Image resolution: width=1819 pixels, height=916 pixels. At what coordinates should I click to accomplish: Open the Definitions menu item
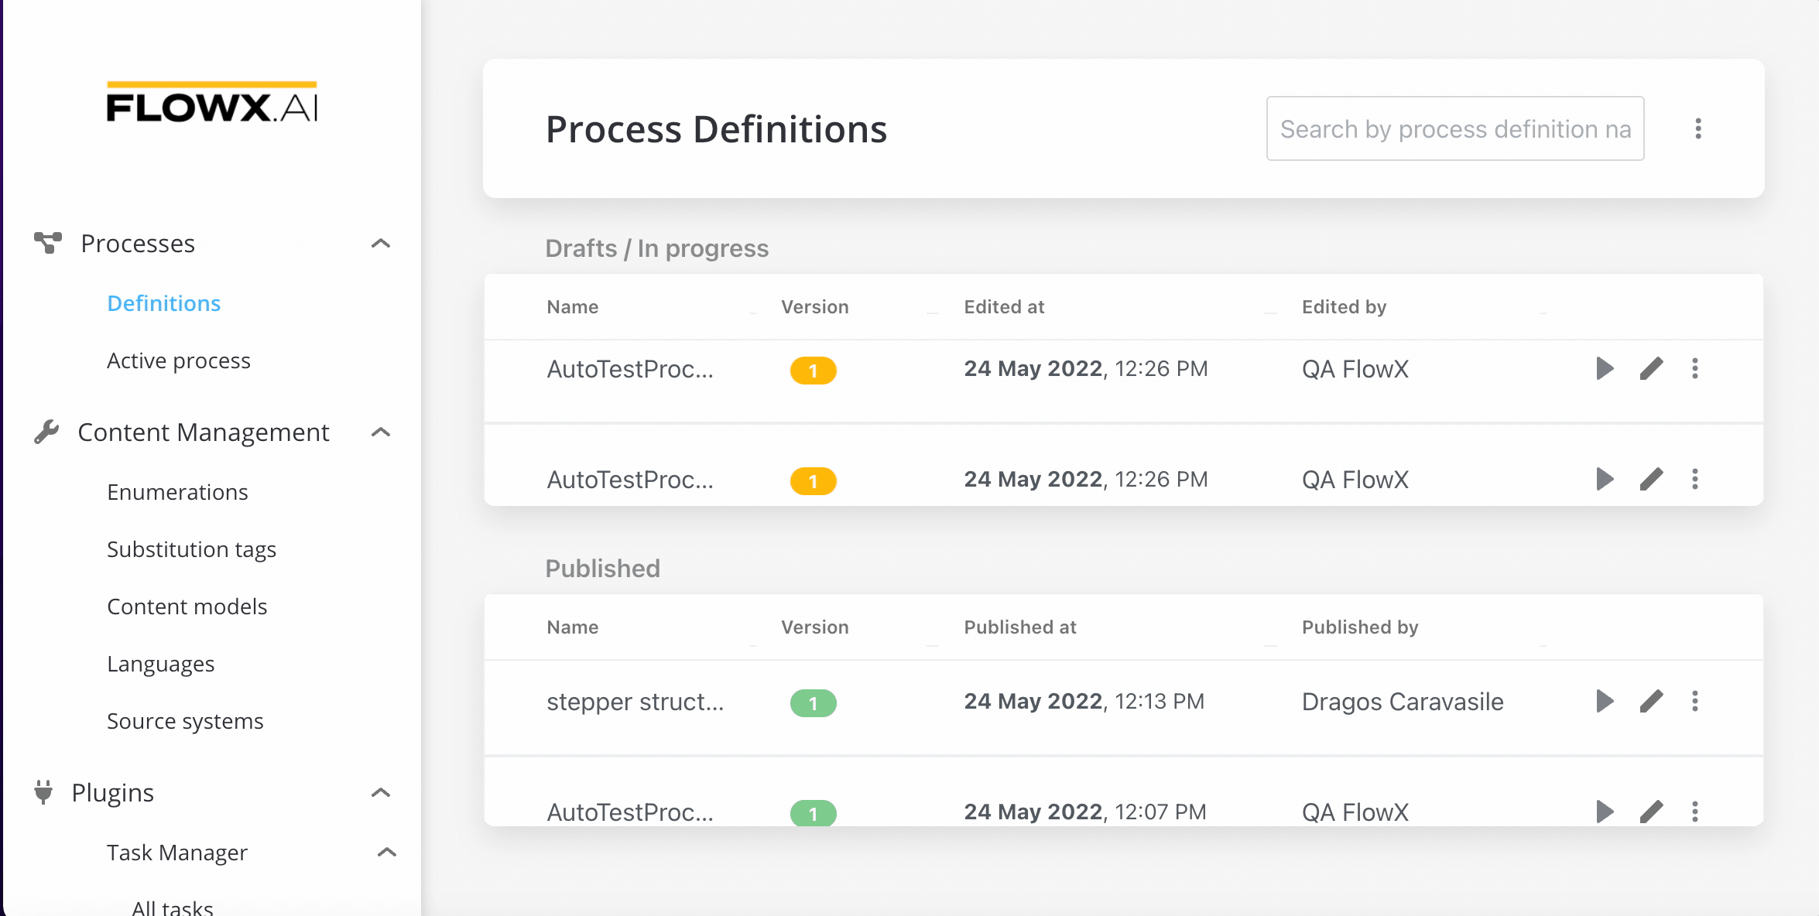164,303
